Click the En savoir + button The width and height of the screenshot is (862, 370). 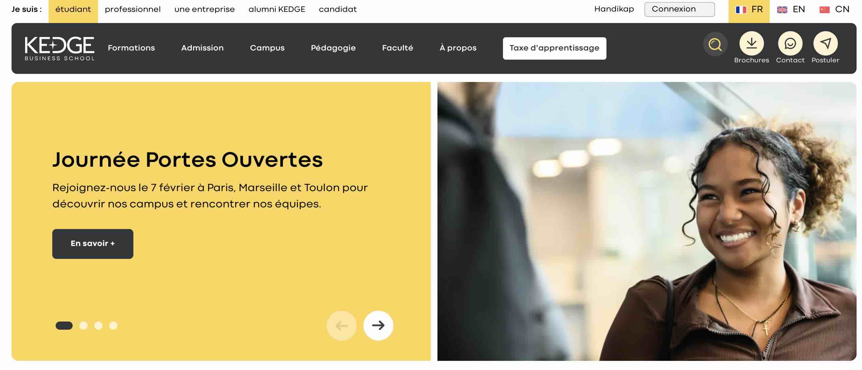point(93,244)
